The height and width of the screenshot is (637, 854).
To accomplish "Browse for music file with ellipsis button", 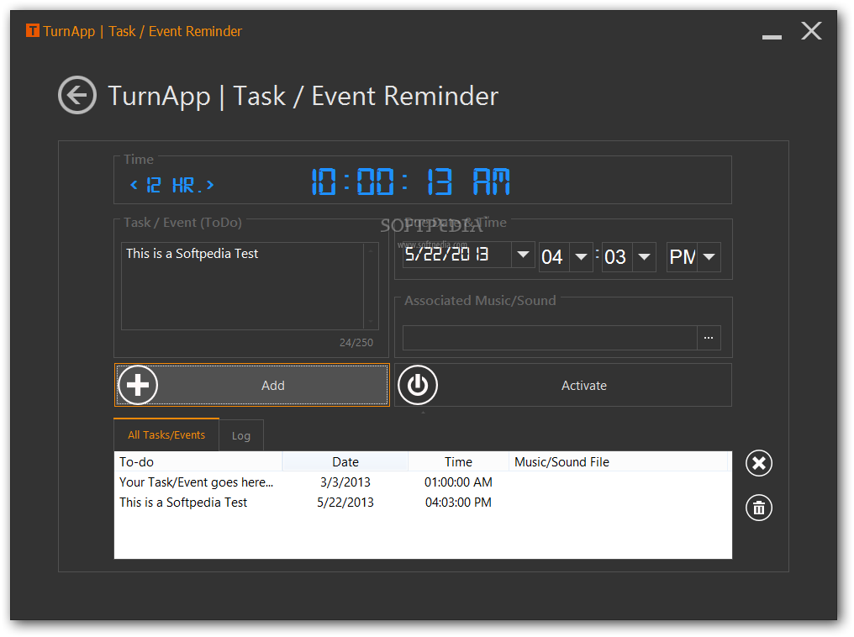I will click(x=709, y=338).
